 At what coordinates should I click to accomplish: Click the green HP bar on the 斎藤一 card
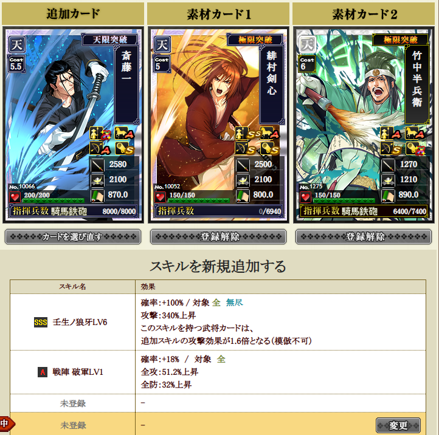[54, 200]
